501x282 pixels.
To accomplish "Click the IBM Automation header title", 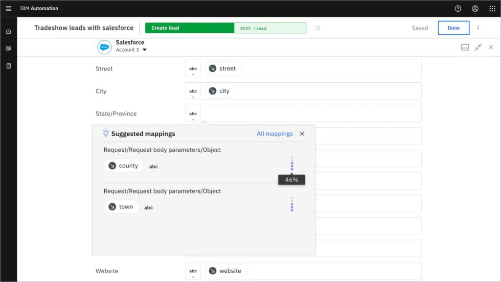I will pyautogui.click(x=39, y=8).
